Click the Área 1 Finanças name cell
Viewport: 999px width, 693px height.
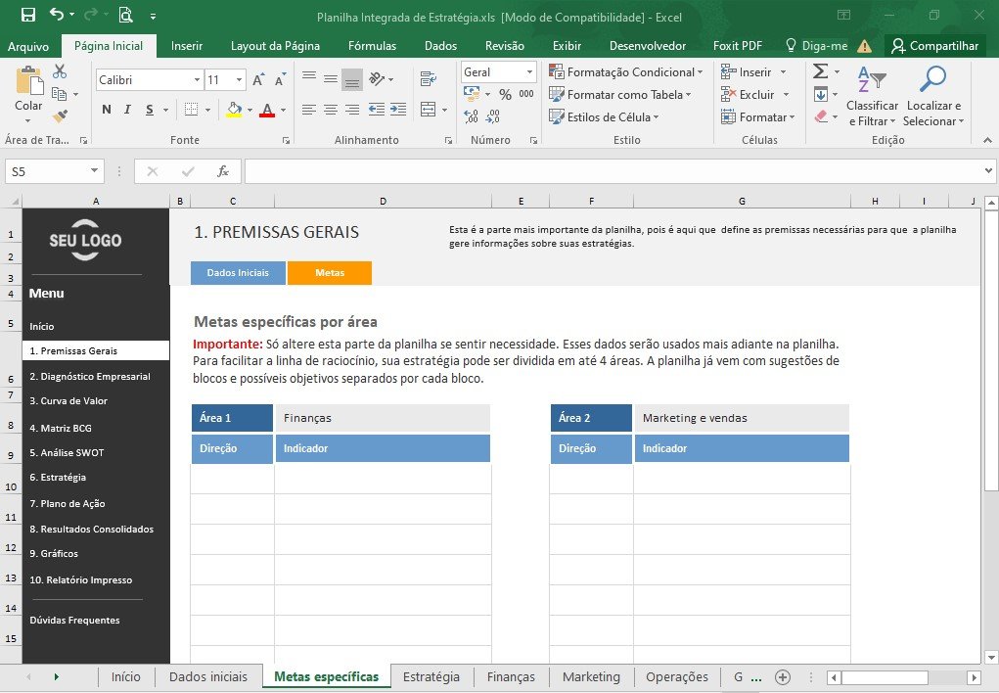coord(383,418)
